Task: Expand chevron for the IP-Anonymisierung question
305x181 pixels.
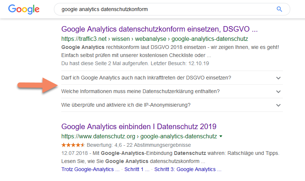Action: coord(278,105)
